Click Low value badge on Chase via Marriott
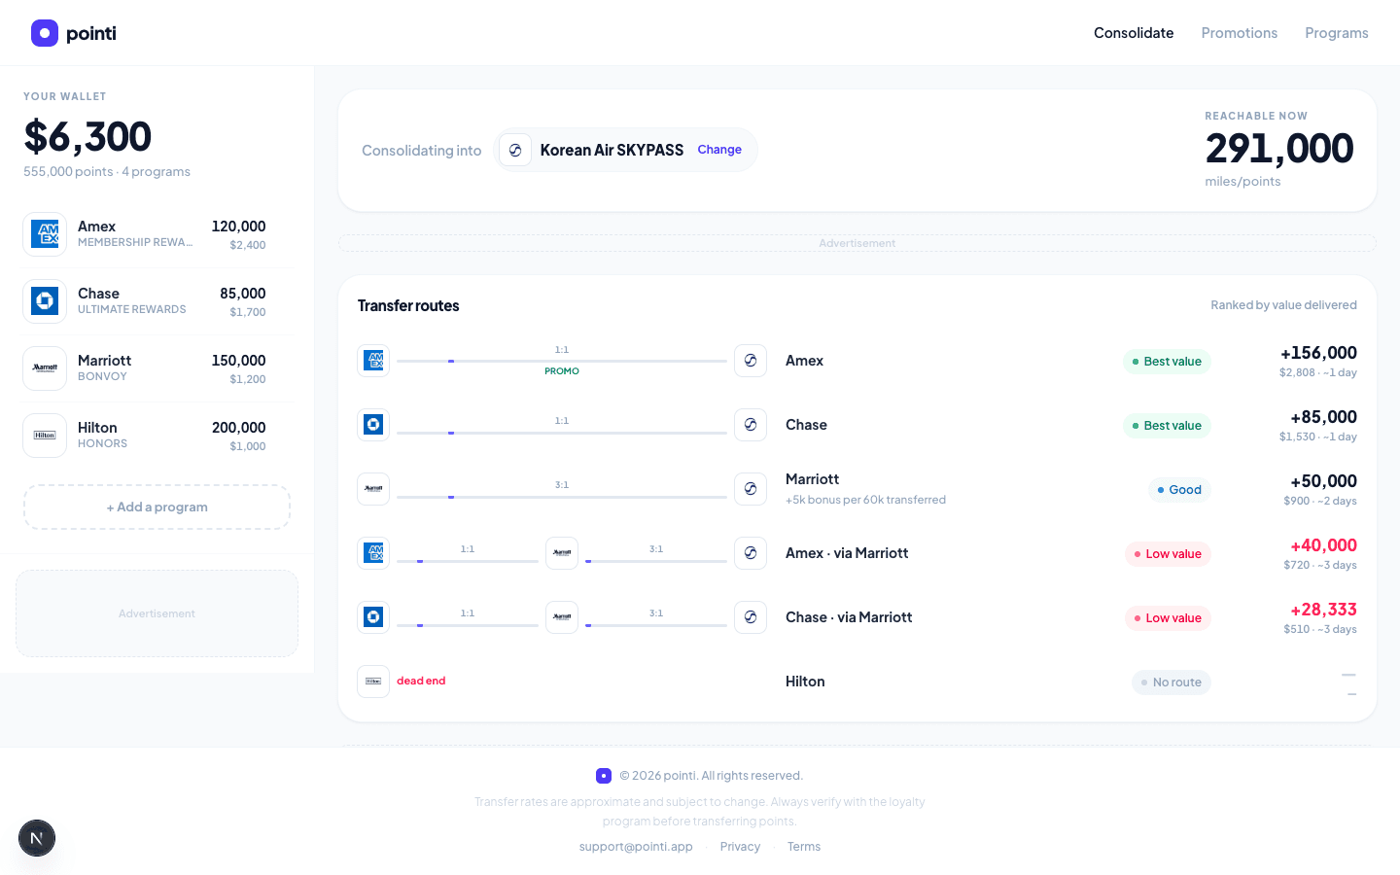 point(1168,618)
